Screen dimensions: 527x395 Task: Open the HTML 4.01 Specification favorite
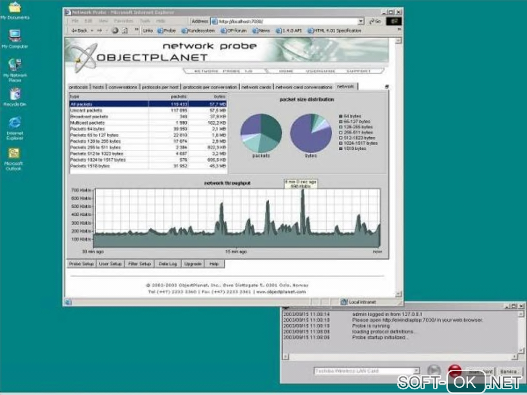[334, 30]
